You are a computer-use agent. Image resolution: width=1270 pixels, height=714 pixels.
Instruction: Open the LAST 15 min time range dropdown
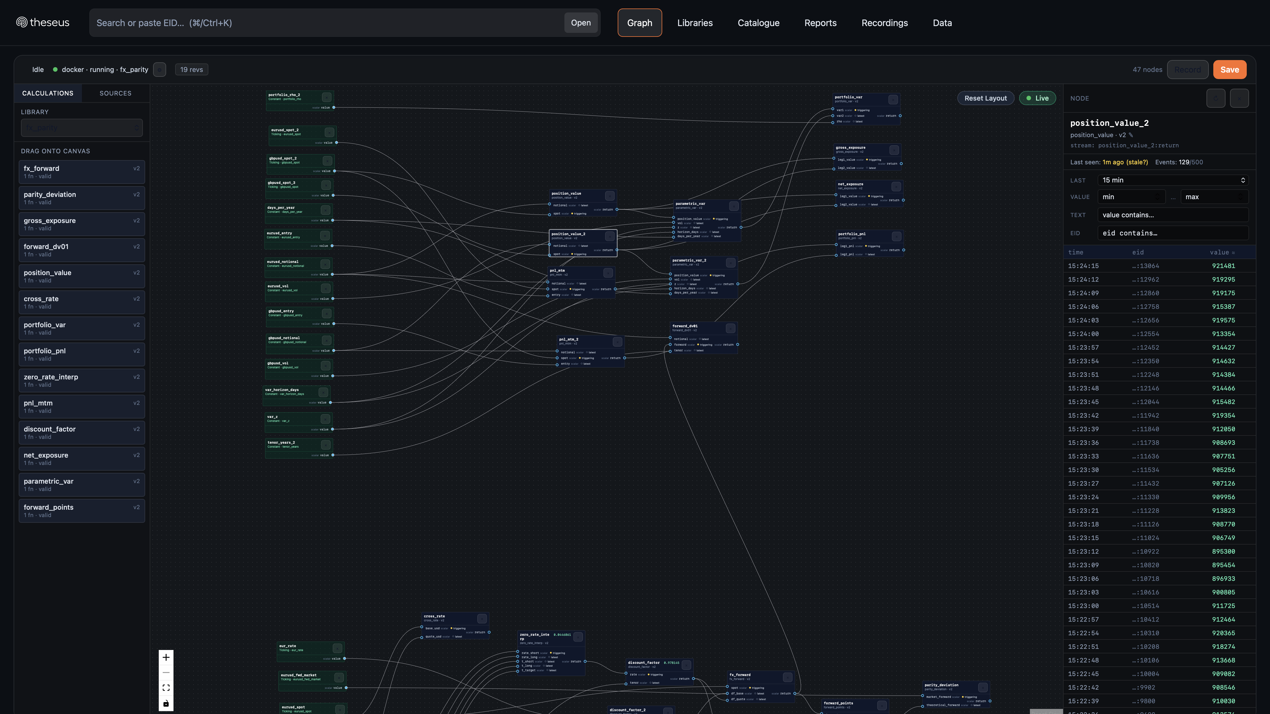click(1173, 180)
